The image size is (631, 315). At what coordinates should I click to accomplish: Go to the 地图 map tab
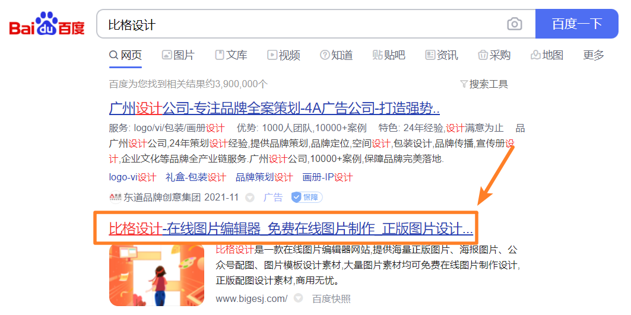click(x=547, y=55)
